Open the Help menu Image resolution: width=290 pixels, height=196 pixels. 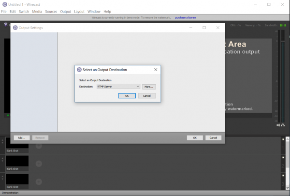pyautogui.click(x=107, y=12)
